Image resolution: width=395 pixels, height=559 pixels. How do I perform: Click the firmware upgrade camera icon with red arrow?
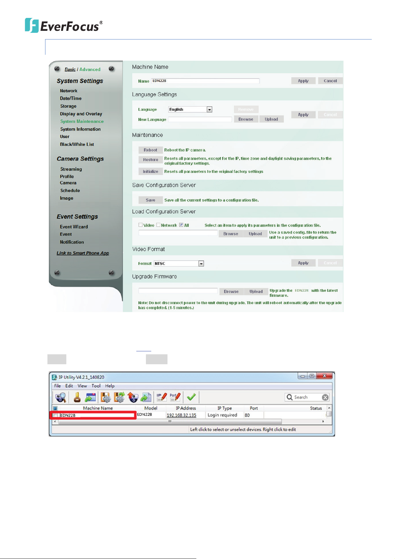133,397
